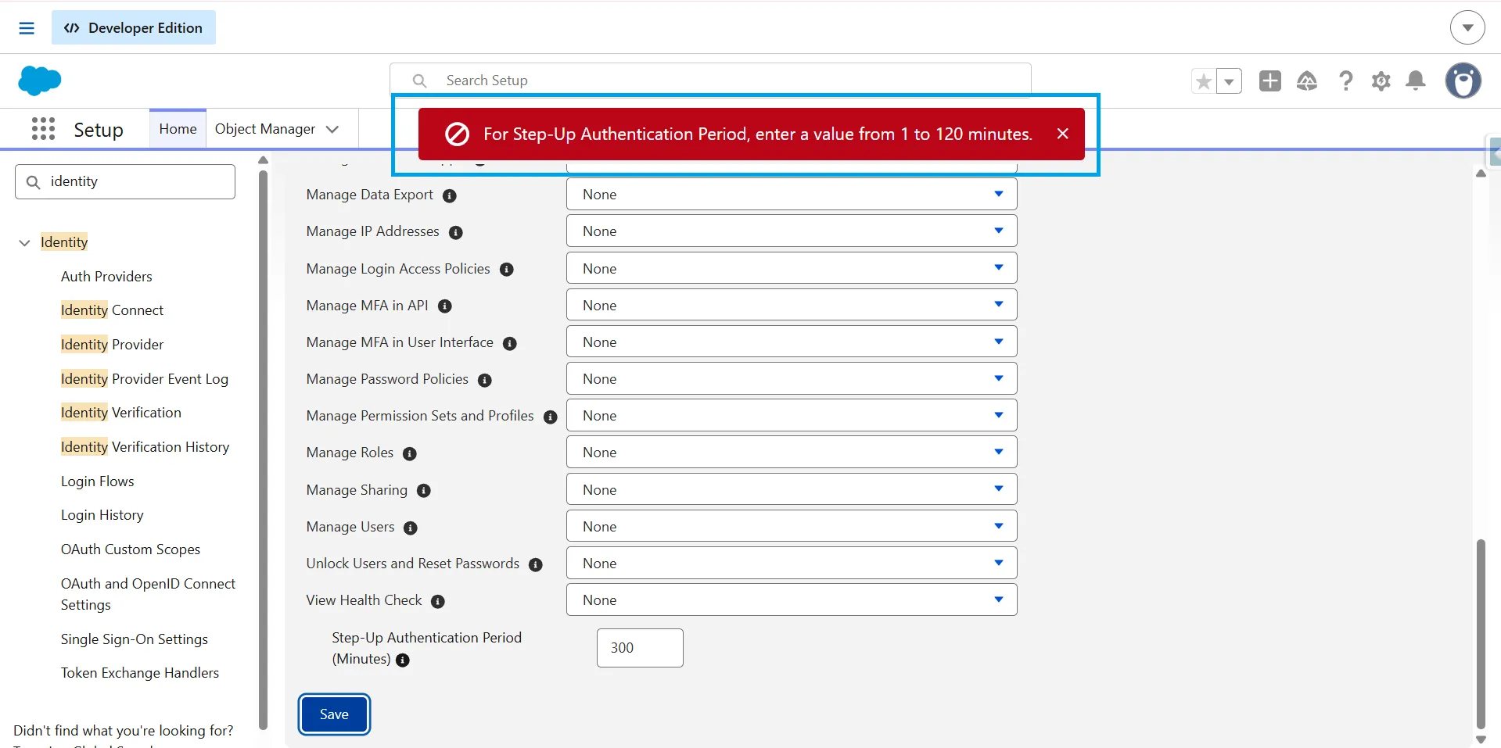Open the Manage IP Addresses dropdown
The image size is (1501, 748).
click(x=792, y=231)
